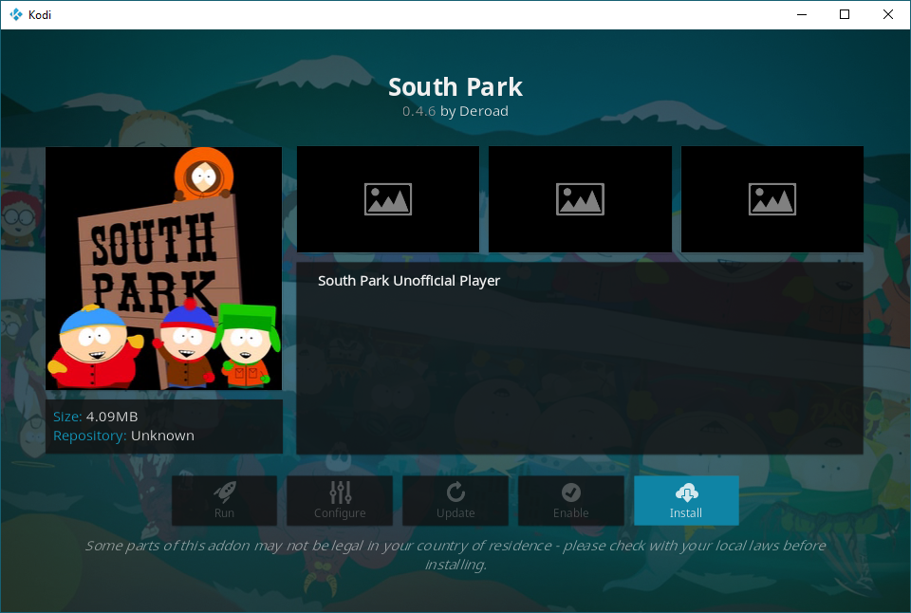Viewport: 911px width, 613px height.
Task: Click the South Park addon artwork
Action: pos(164,269)
